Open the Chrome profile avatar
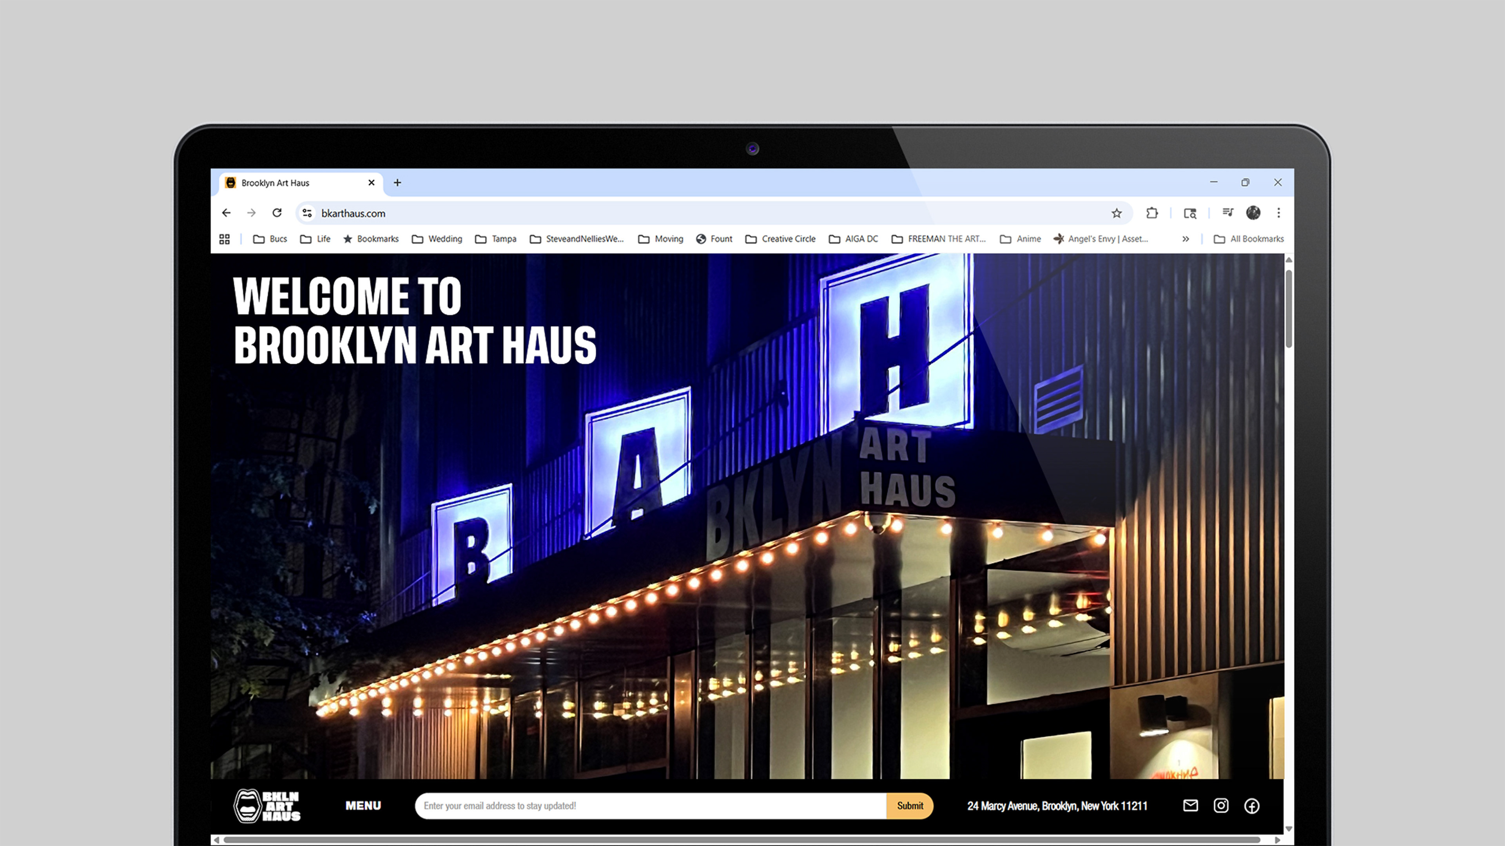 click(x=1253, y=213)
